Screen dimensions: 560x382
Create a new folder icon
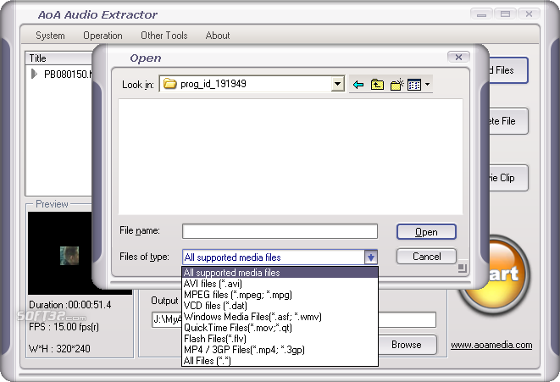click(x=396, y=85)
